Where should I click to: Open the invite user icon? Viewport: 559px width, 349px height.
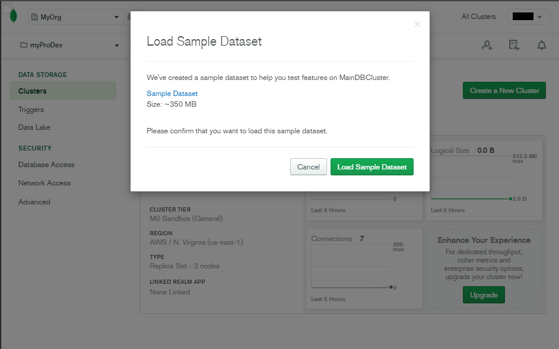coord(487,45)
